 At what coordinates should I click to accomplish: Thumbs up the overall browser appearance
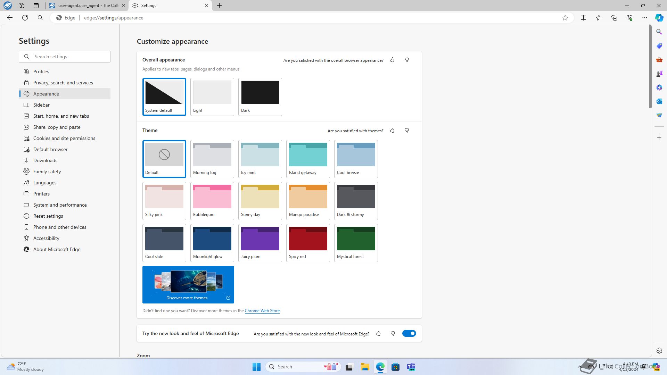[392, 60]
